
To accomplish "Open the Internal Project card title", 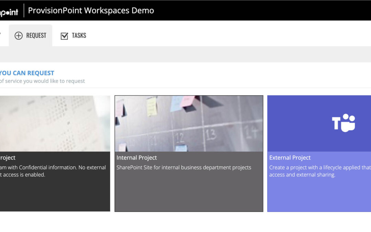I will click(x=136, y=158).
